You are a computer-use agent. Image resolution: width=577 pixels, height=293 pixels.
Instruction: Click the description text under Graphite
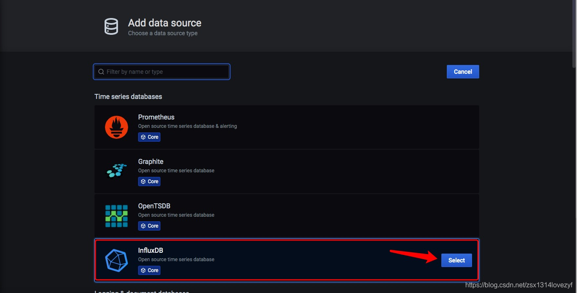[x=176, y=171]
